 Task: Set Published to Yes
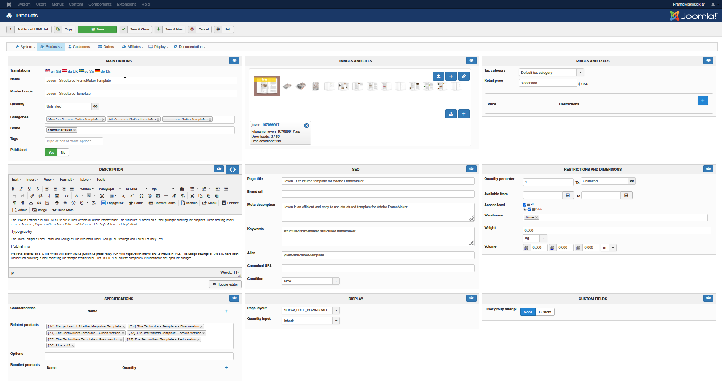(x=51, y=152)
